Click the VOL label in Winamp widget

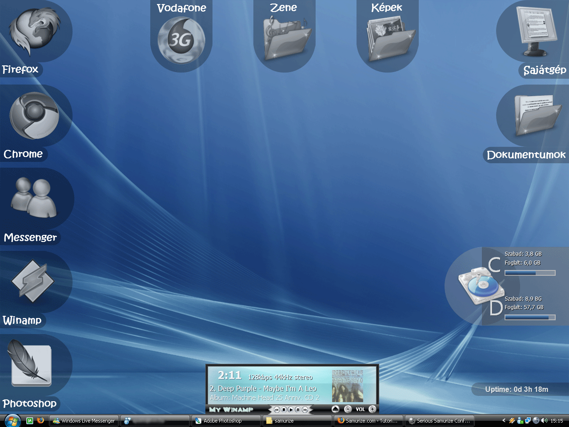(360, 409)
